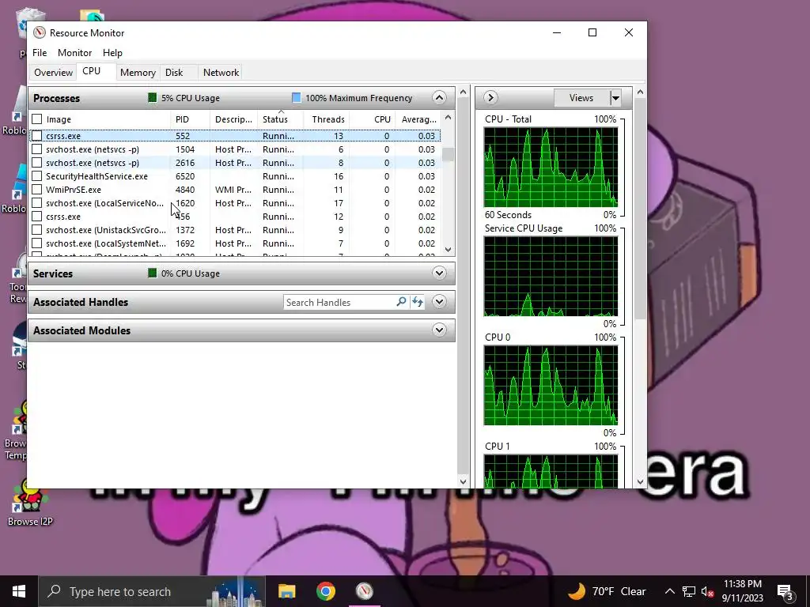Sort by the Threads column header
810x607 pixels.
328,119
